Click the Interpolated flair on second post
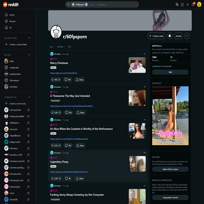204x204 pixels. 55,101
